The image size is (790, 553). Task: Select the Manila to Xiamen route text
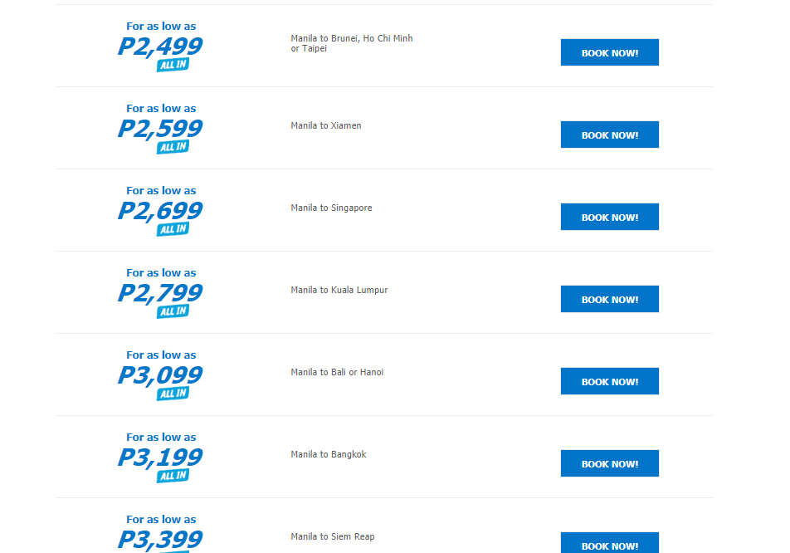point(326,125)
